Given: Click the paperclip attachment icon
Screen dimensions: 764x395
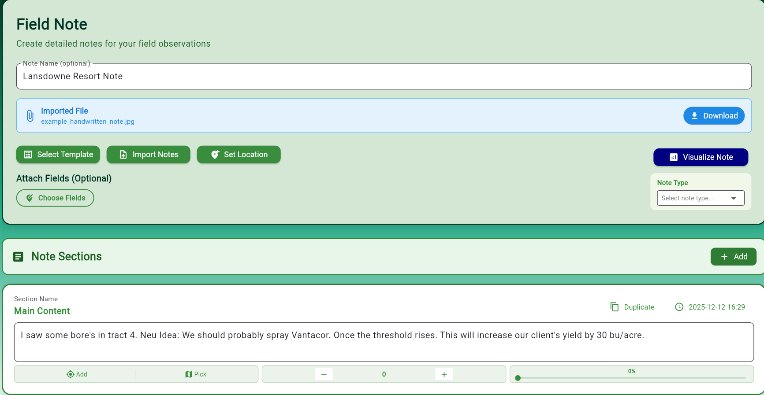Looking at the screenshot, I should coord(30,116).
